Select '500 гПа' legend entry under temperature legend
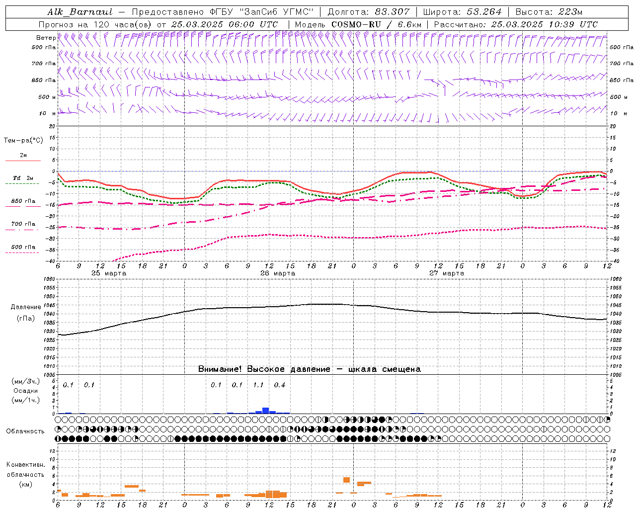The image size is (636, 509). point(23,247)
